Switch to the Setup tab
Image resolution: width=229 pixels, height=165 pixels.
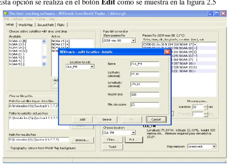click(x=10, y=25)
